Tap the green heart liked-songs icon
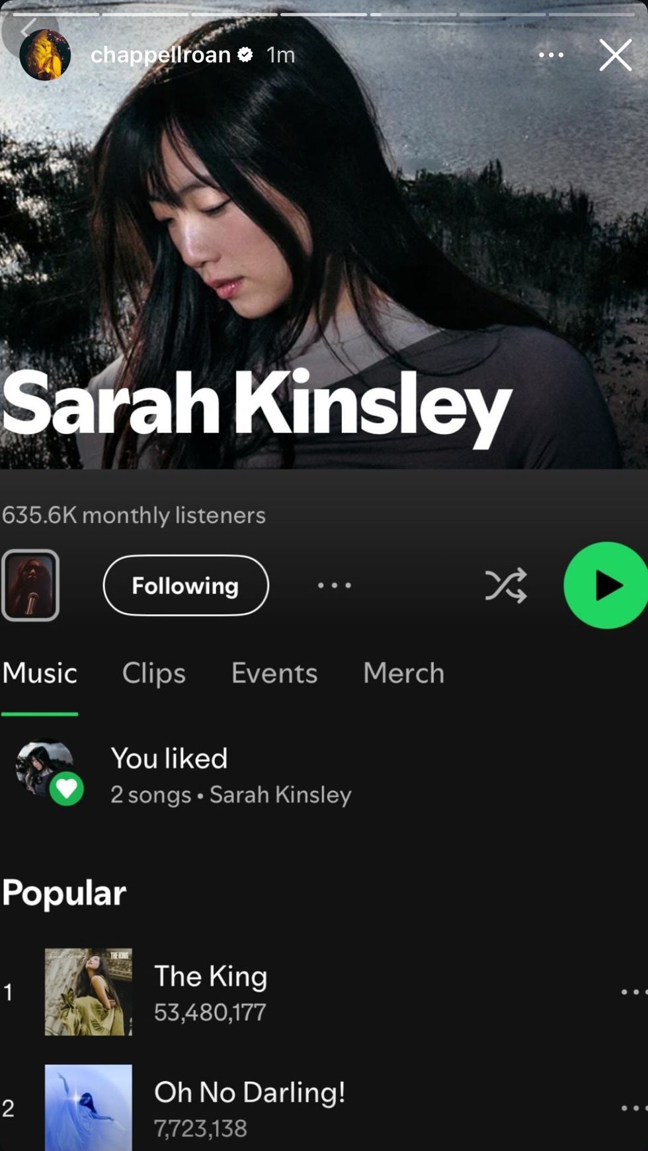The width and height of the screenshot is (648, 1151). pyautogui.click(x=67, y=788)
